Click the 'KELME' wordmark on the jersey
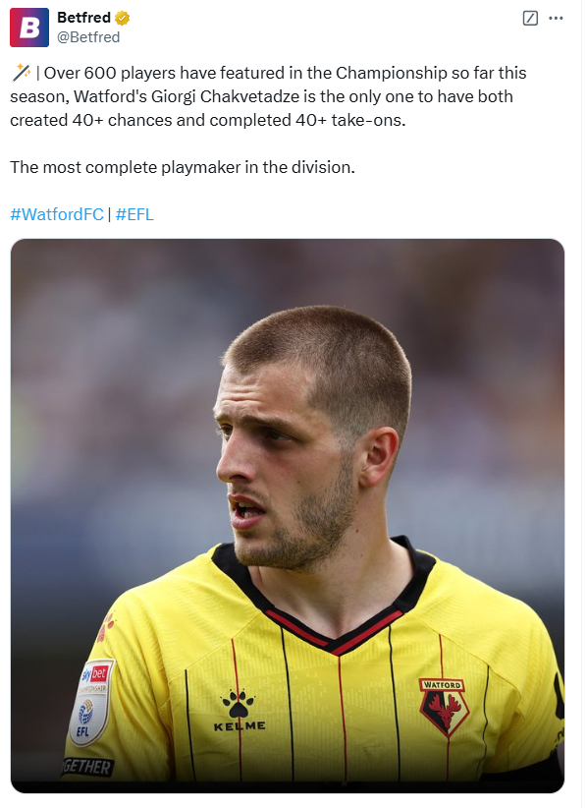 (240, 725)
